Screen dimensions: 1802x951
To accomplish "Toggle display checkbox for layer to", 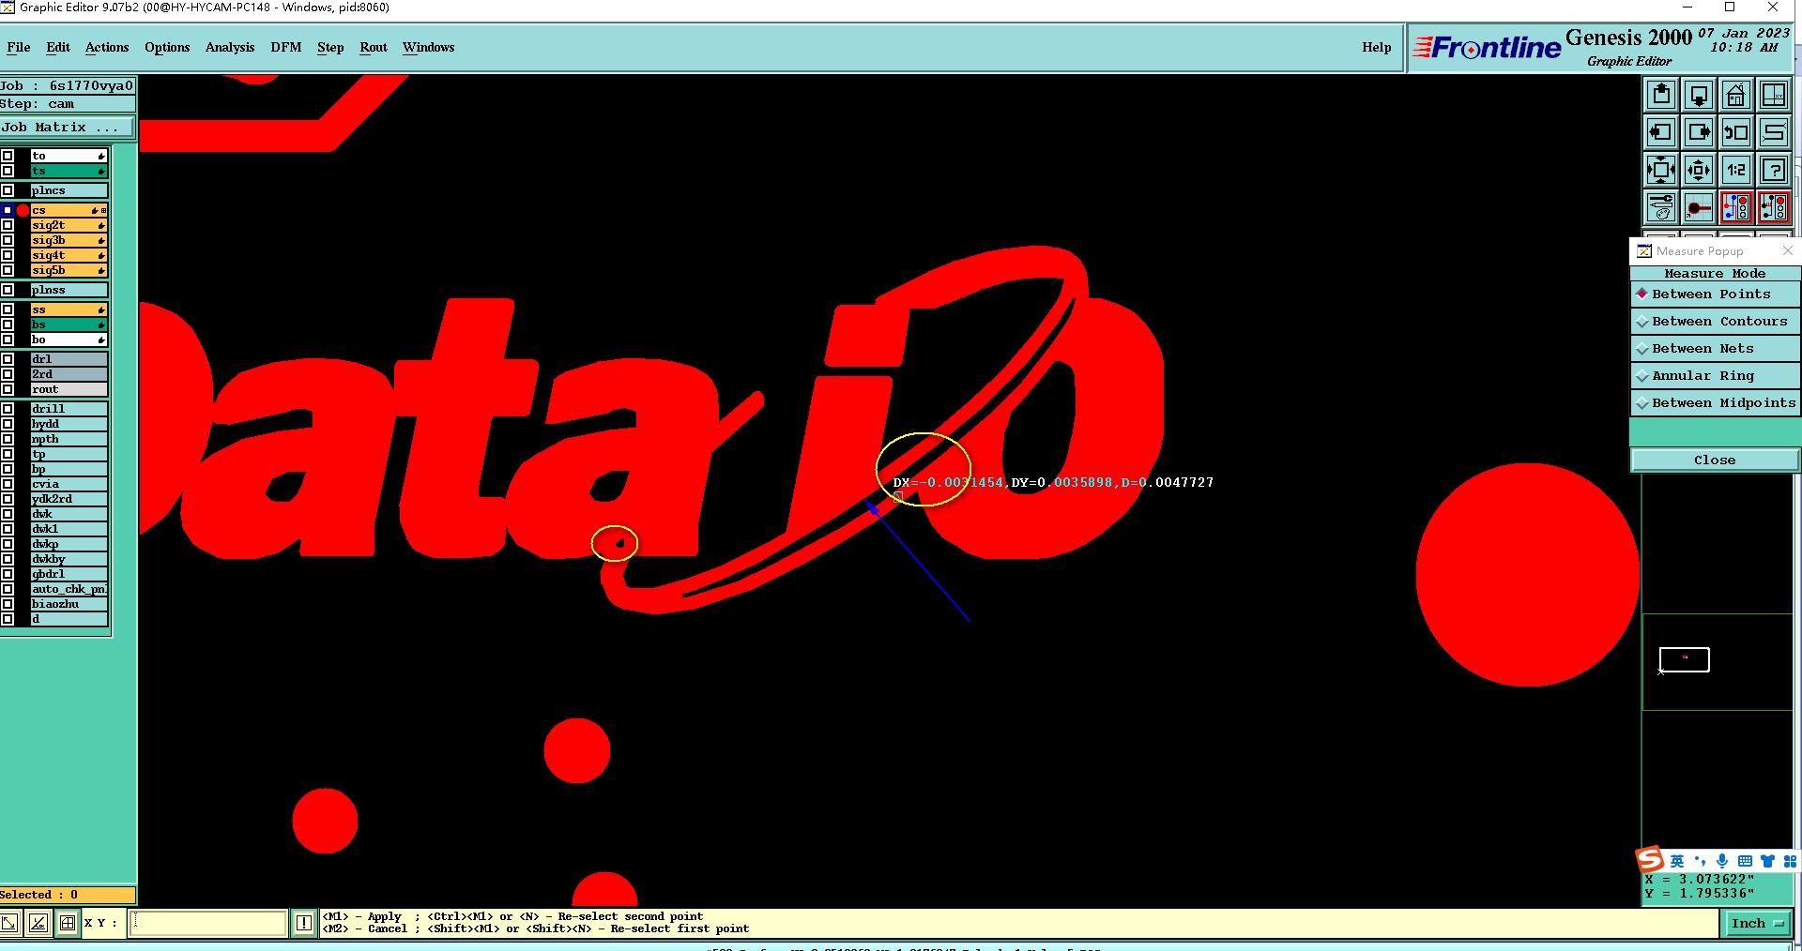I will click(8, 156).
